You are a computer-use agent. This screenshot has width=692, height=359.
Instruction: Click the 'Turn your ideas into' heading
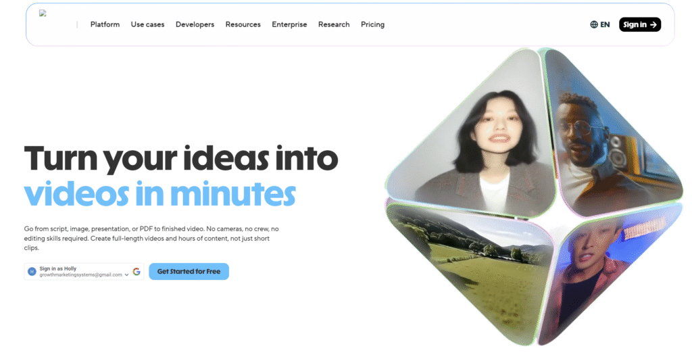pyautogui.click(x=181, y=158)
